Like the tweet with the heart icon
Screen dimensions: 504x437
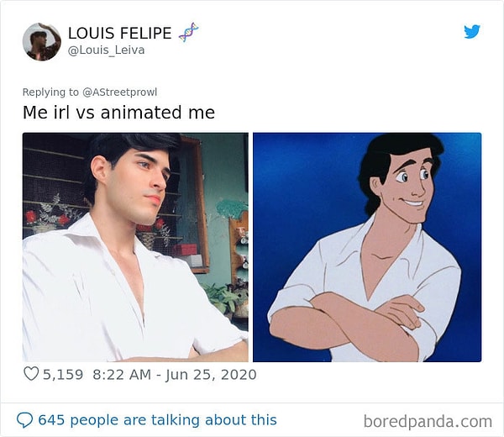tap(31, 375)
